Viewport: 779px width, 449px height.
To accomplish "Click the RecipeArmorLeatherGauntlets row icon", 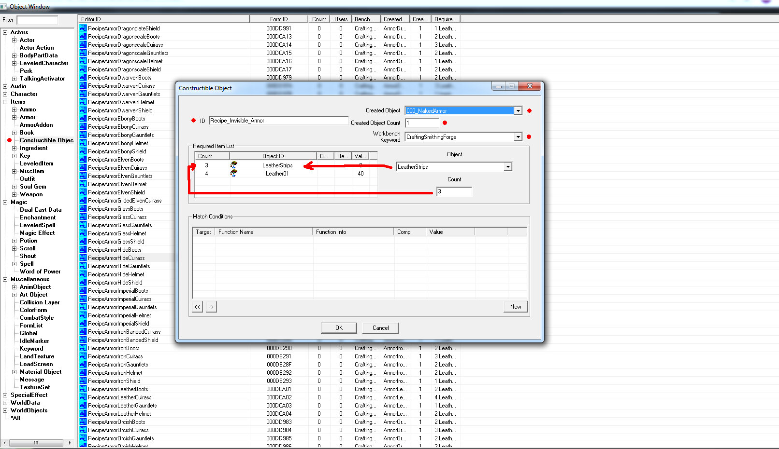I will (83, 406).
